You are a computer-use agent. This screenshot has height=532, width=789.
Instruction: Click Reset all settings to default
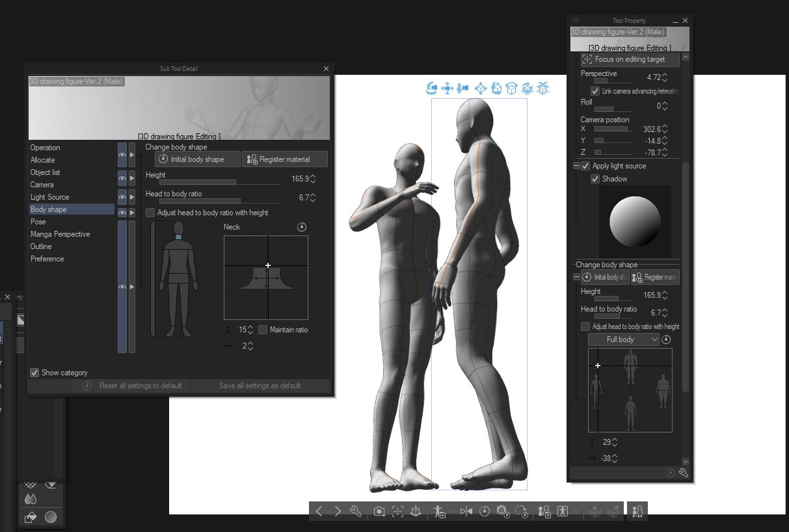coord(132,386)
